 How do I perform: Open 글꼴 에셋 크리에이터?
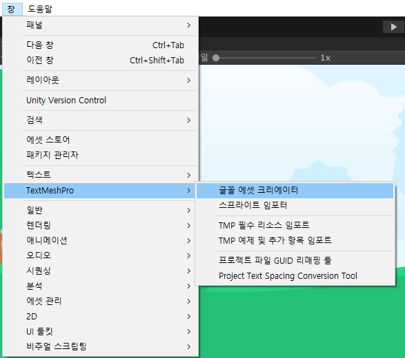click(x=295, y=191)
